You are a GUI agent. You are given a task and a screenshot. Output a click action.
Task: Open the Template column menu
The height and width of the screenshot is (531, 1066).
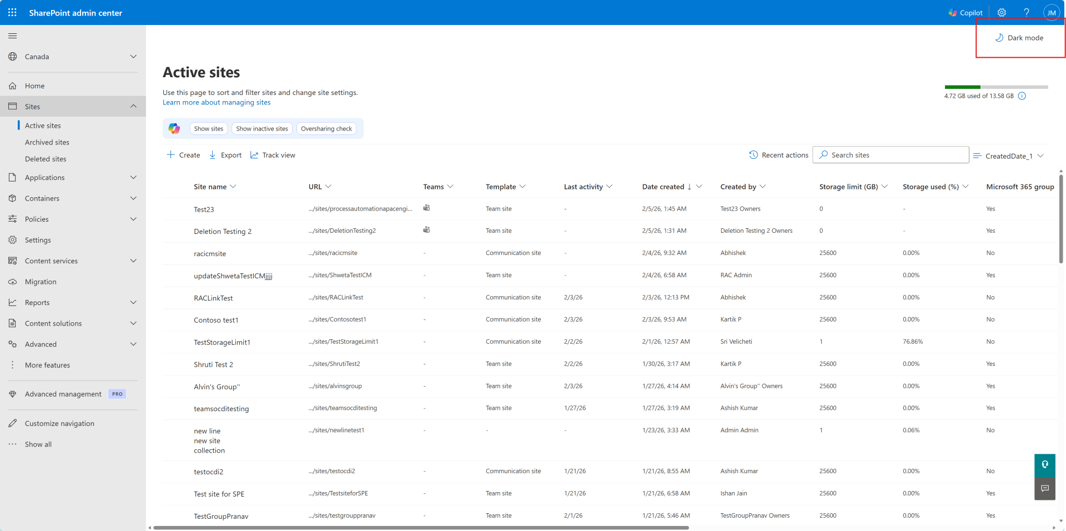pos(506,187)
